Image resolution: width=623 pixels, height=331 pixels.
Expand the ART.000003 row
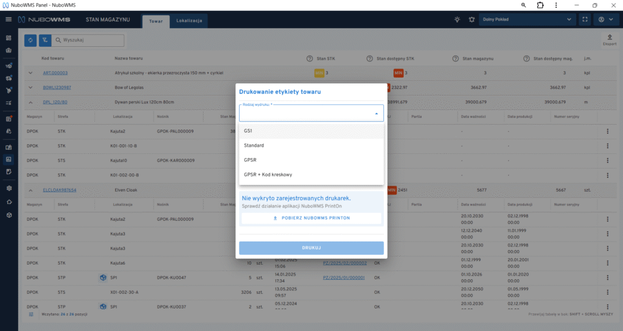pyautogui.click(x=31, y=73)
